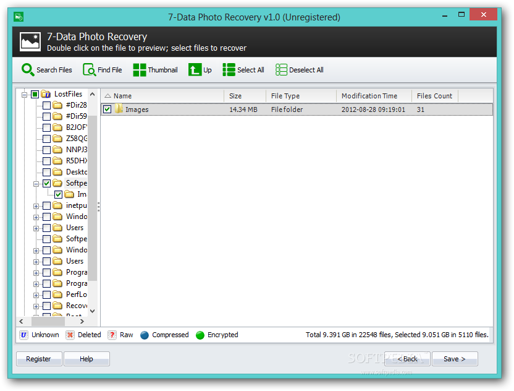Go to previous step with Back button
This screenshot has height=391, width=514.
(x=407, y=359)
